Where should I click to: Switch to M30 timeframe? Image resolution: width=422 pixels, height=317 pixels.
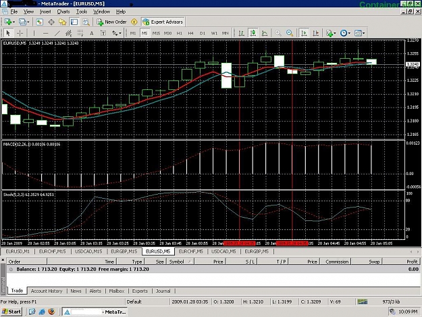167,33
